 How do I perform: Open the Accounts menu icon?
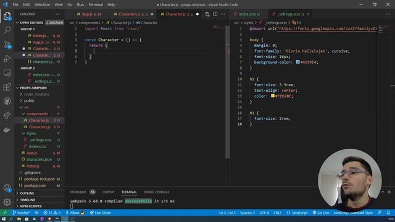click(x=7, y=188)
